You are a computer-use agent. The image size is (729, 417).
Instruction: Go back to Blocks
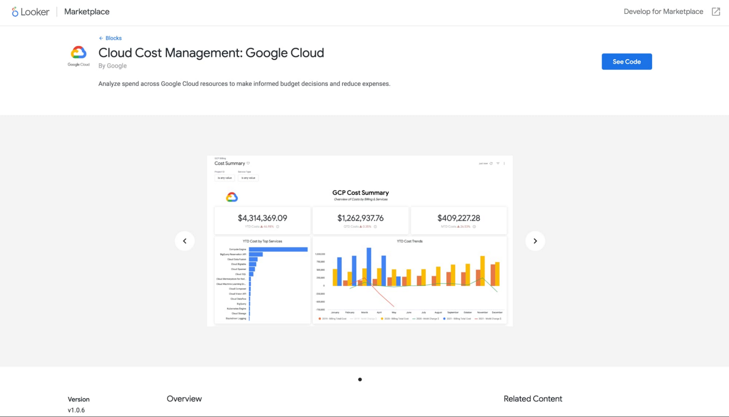click(110, 38)
